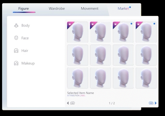
Task: Select the Body category icon
Action: coord(16,26)
